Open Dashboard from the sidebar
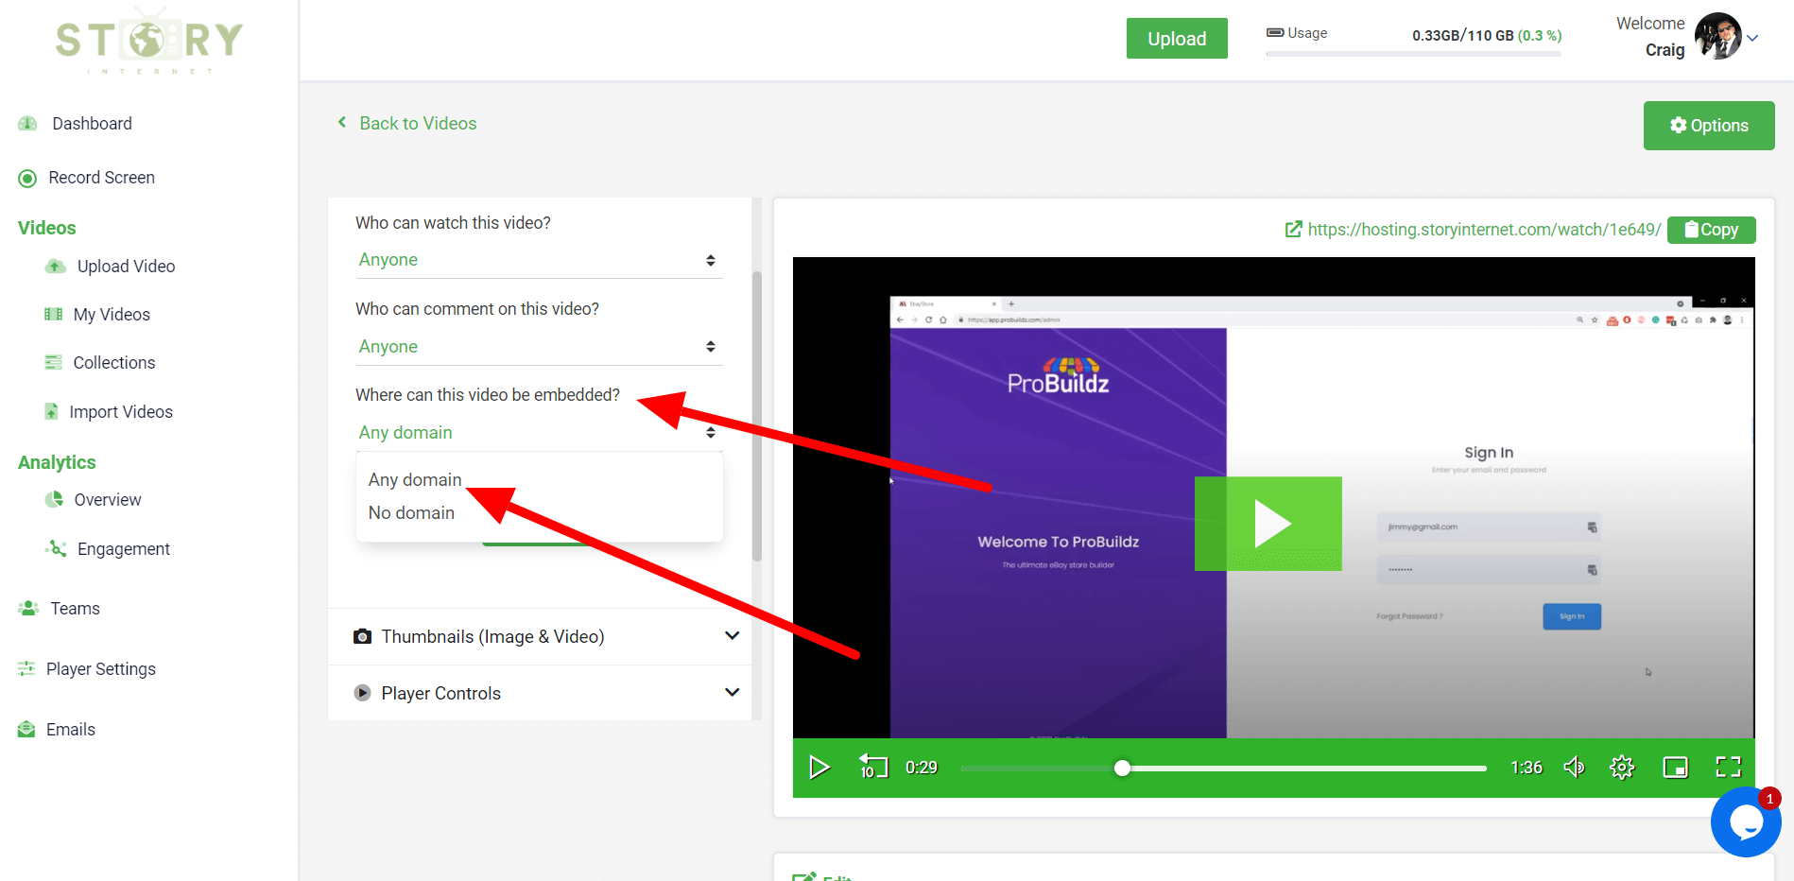This screenshot has width=1794, height=881. pyautogui.click(x=92, y=124)
